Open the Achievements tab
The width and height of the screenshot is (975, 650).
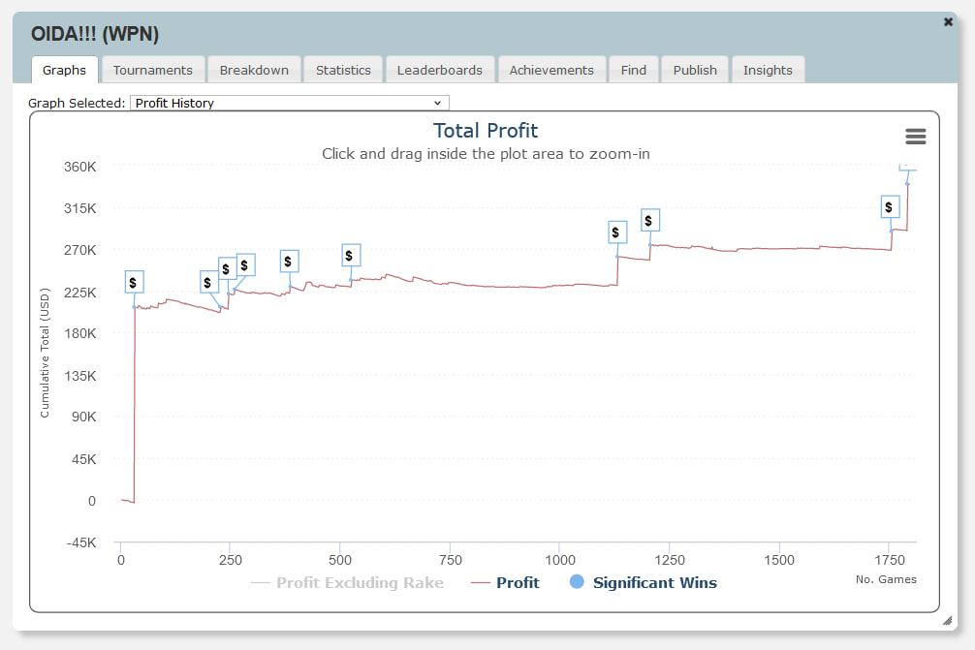pyautogui.click(x=551, y=70)
